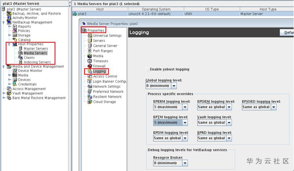Collapse the NetBackup Management tree node
Image resolution: width=294 pixels, height=171 pixels.
[x=4, y=22]
